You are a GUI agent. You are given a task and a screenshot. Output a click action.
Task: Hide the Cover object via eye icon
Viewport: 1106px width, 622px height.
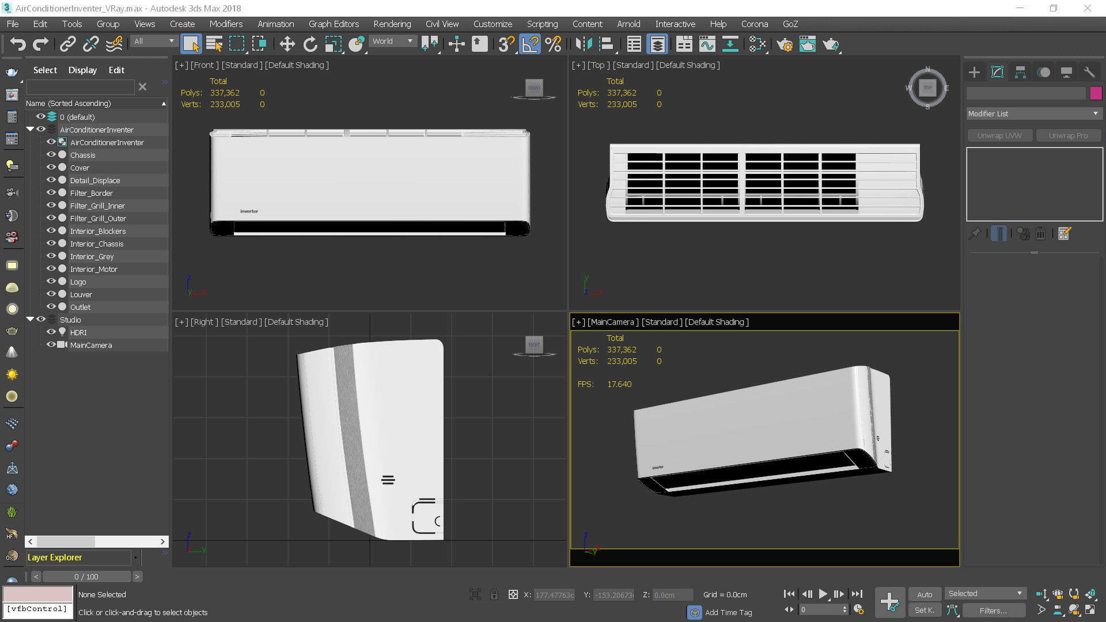[51, 168]
